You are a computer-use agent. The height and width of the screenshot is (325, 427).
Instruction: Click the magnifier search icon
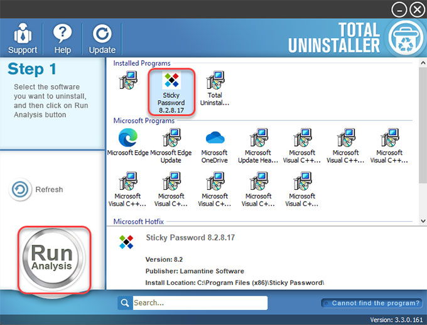coord(125,303)
